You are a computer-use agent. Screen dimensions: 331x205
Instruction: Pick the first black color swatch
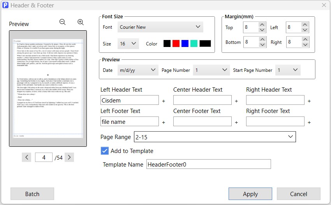pyautogui.click(x=167, y=43)
